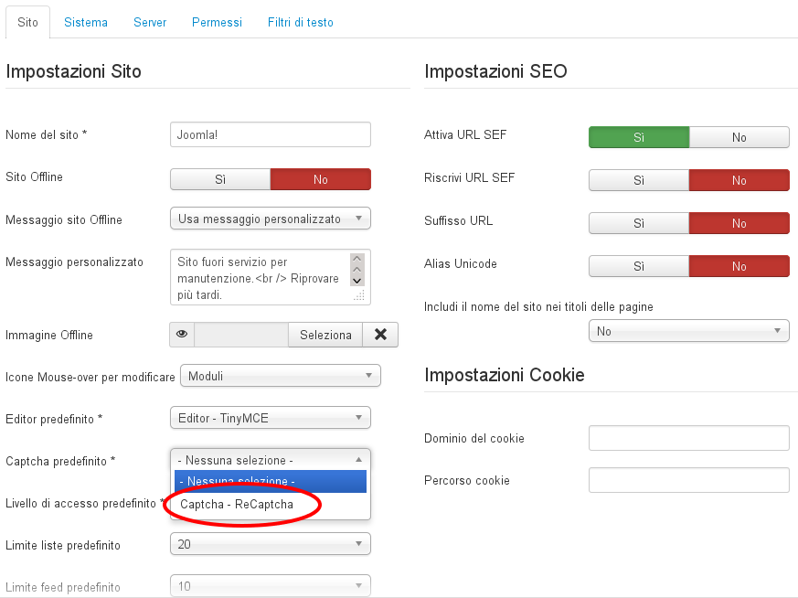Viewport: 798px width, 598px height.
Task: Expand the Icone Mouse-over Moduli dropdown
Action: click(x=281, y=376)
